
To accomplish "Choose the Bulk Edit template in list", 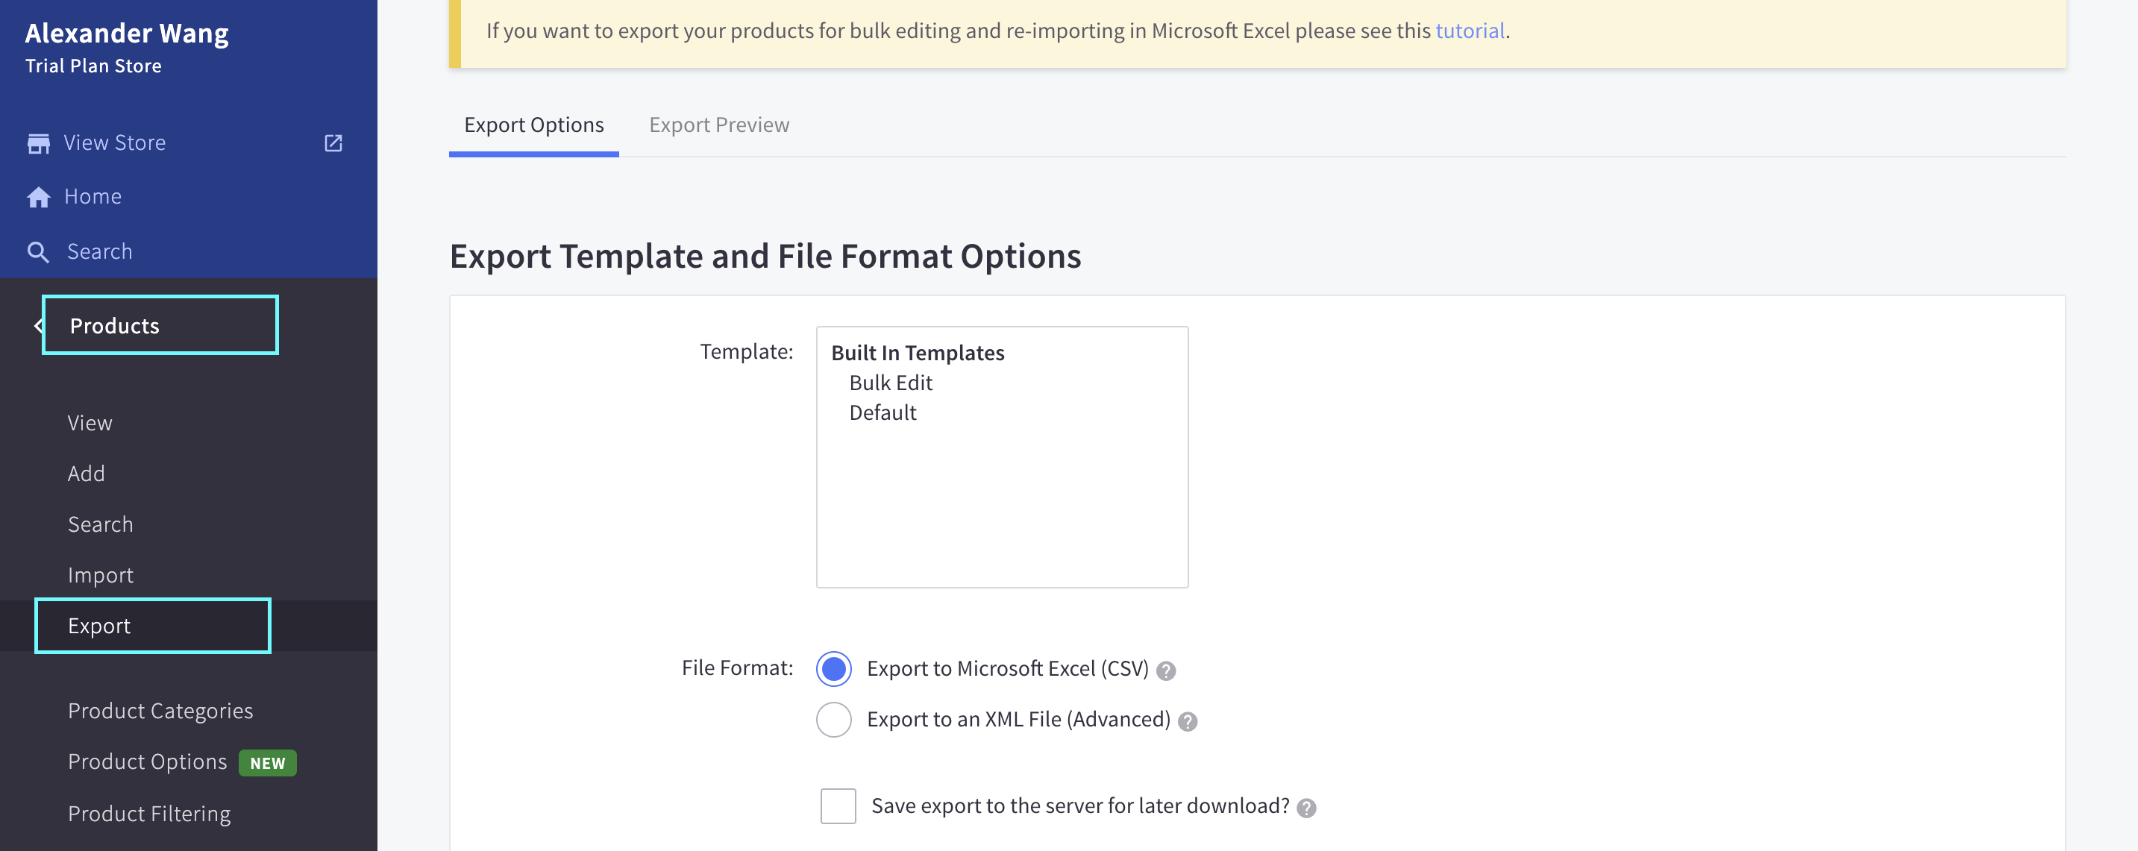I will (891, 383).
